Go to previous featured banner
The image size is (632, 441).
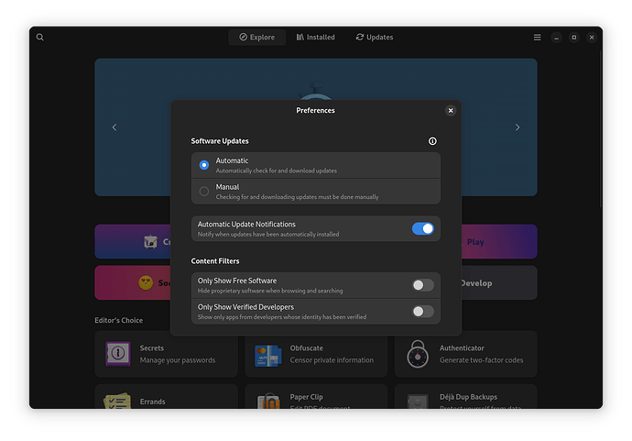(114, 127)
